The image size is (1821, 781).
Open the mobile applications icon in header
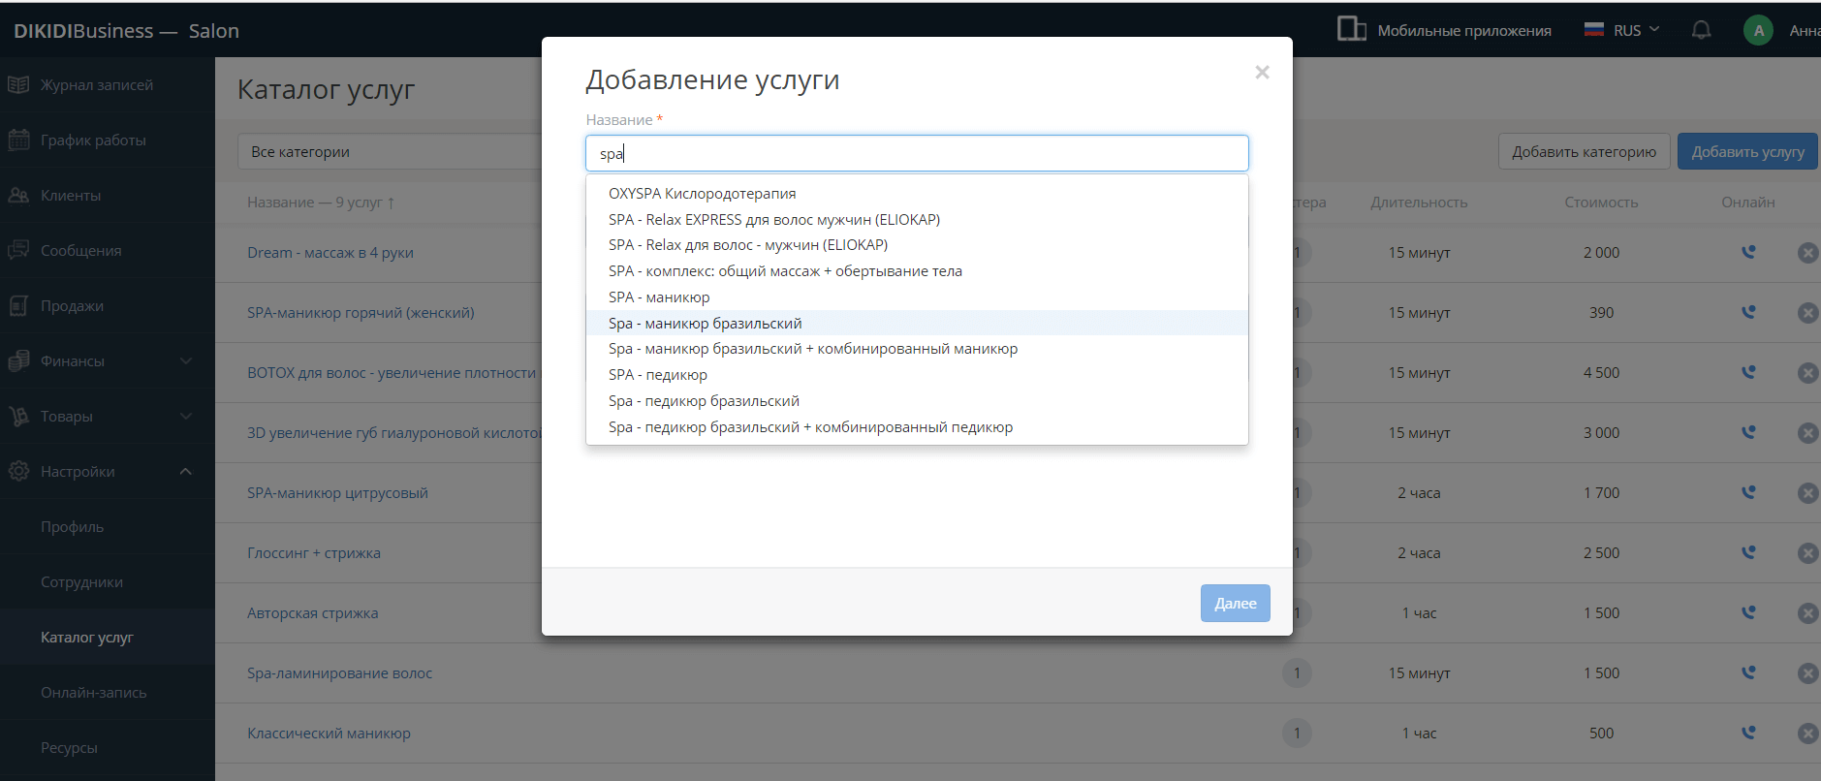click(x=1351, y=29)
